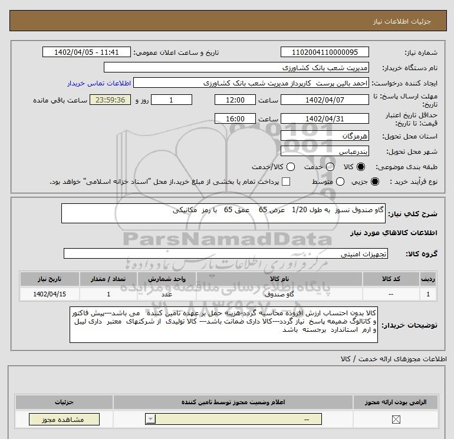Click the countdown timer 23:59:36
This screenshot has height=439, width=454.
[x=110, y=100]
